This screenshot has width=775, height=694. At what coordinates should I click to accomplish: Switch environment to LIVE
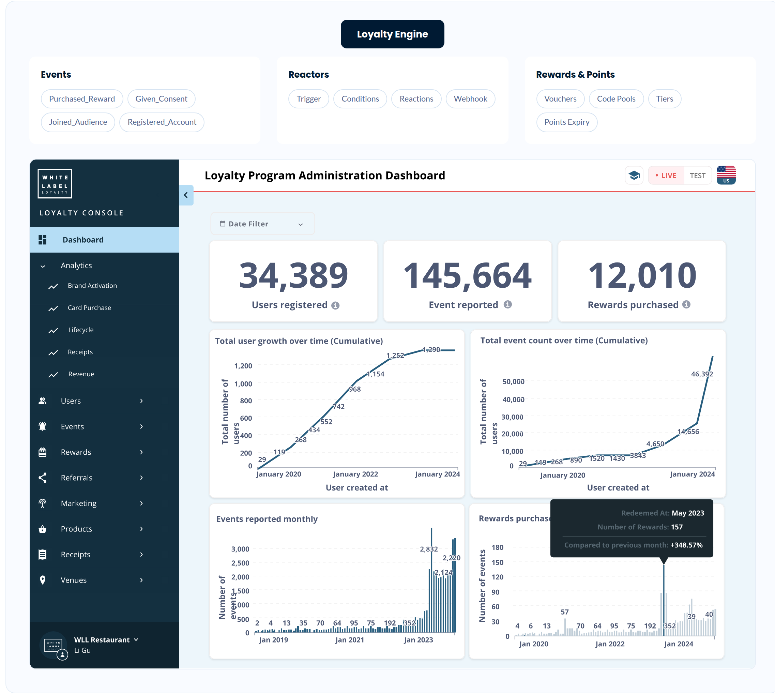click(666, 176)
